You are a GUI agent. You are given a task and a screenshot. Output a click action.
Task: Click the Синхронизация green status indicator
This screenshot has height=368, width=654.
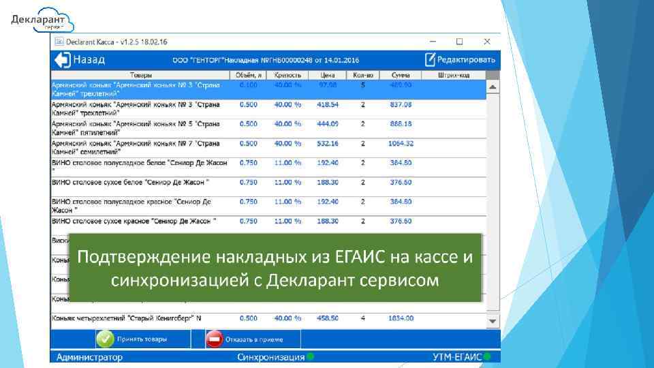click(x=311, y=356)
